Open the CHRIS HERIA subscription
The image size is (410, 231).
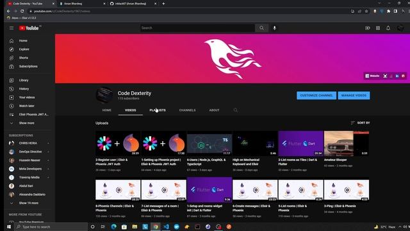pyautogui.click(x=28, y=143)
